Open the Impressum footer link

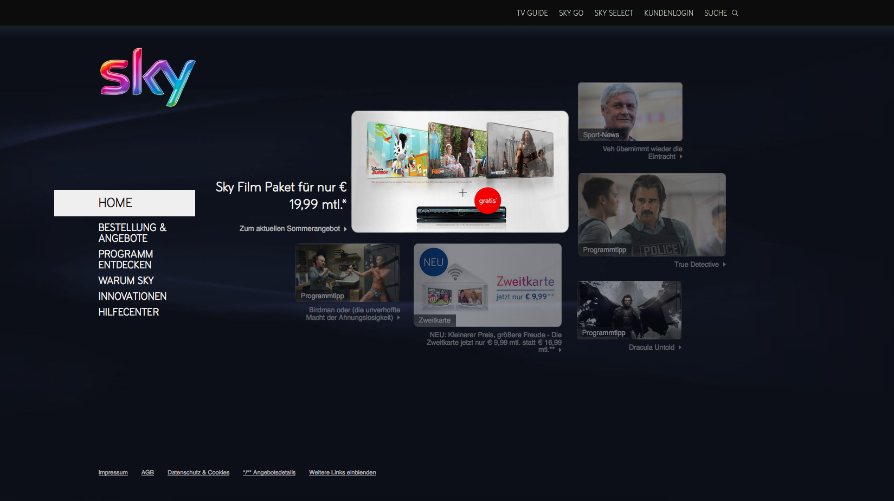click(113, 473)
